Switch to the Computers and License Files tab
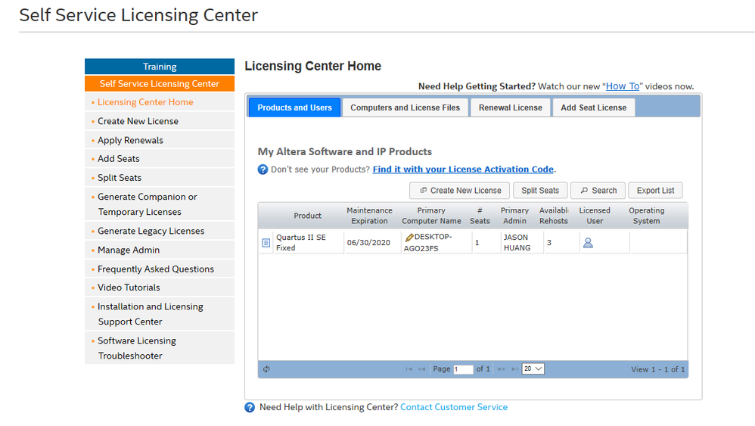Image resolution: width=755 pixels, height=426 pixels. (405, 107)
